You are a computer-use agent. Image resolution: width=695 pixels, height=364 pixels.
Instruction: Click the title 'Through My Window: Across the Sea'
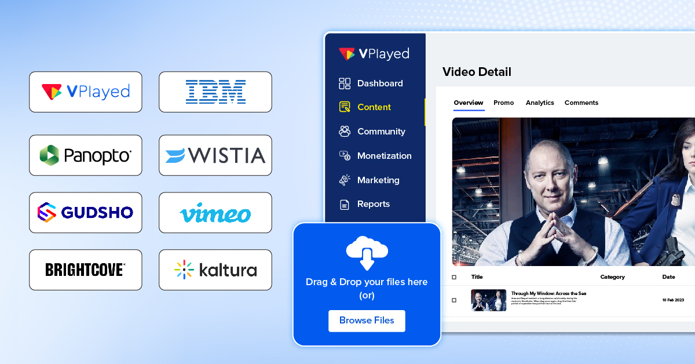(x=548, y=293)
